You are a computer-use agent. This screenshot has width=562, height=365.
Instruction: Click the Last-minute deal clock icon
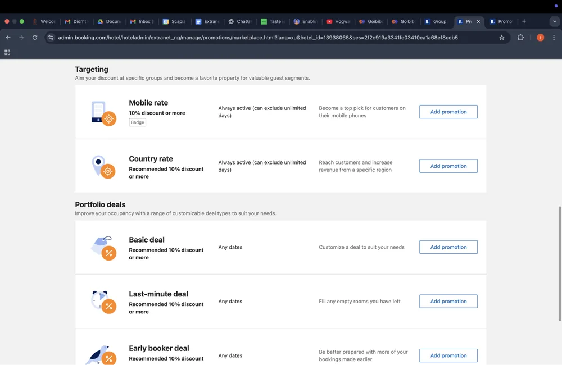103,302
